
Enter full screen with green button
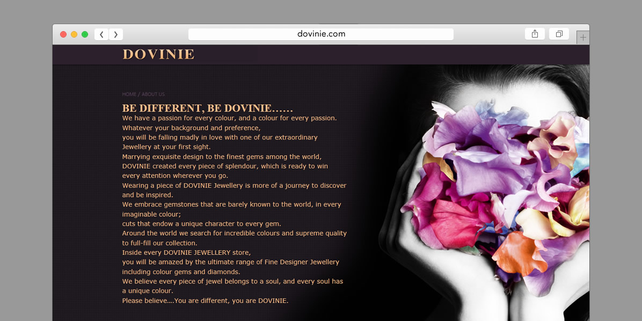click(85, 34)
